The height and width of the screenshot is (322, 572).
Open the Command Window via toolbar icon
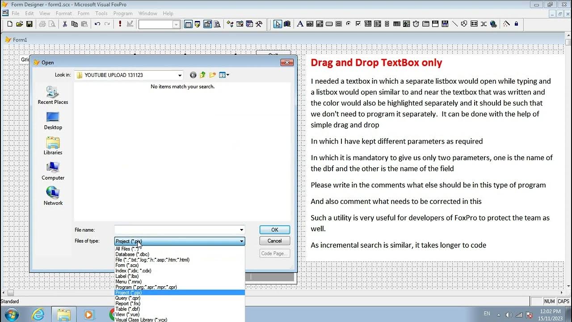189,24
